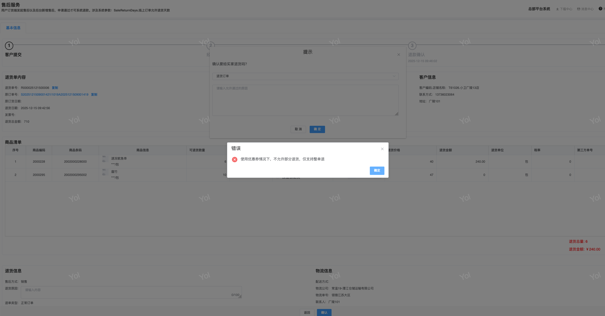Click the 退货原因 input field
The image size is (605, 316).
(131, 292)
